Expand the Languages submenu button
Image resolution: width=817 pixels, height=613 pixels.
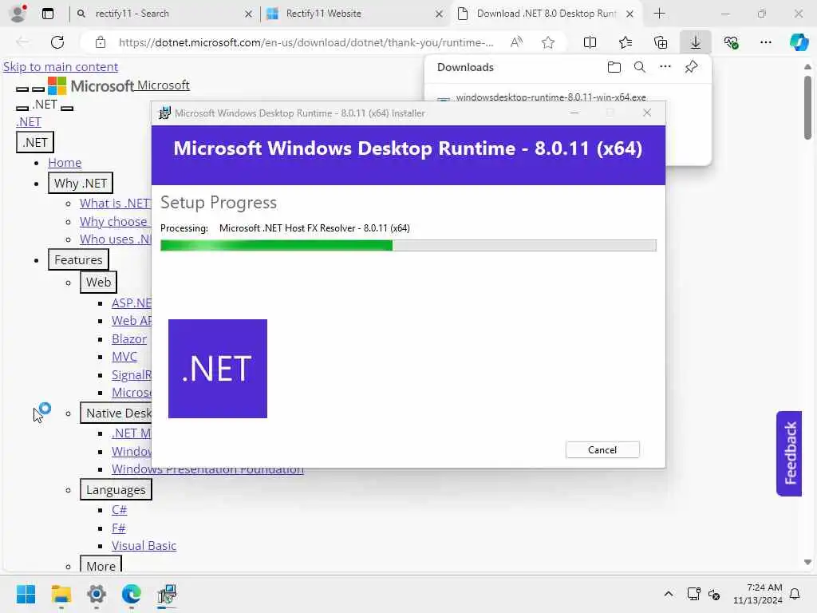click(116, 489)
